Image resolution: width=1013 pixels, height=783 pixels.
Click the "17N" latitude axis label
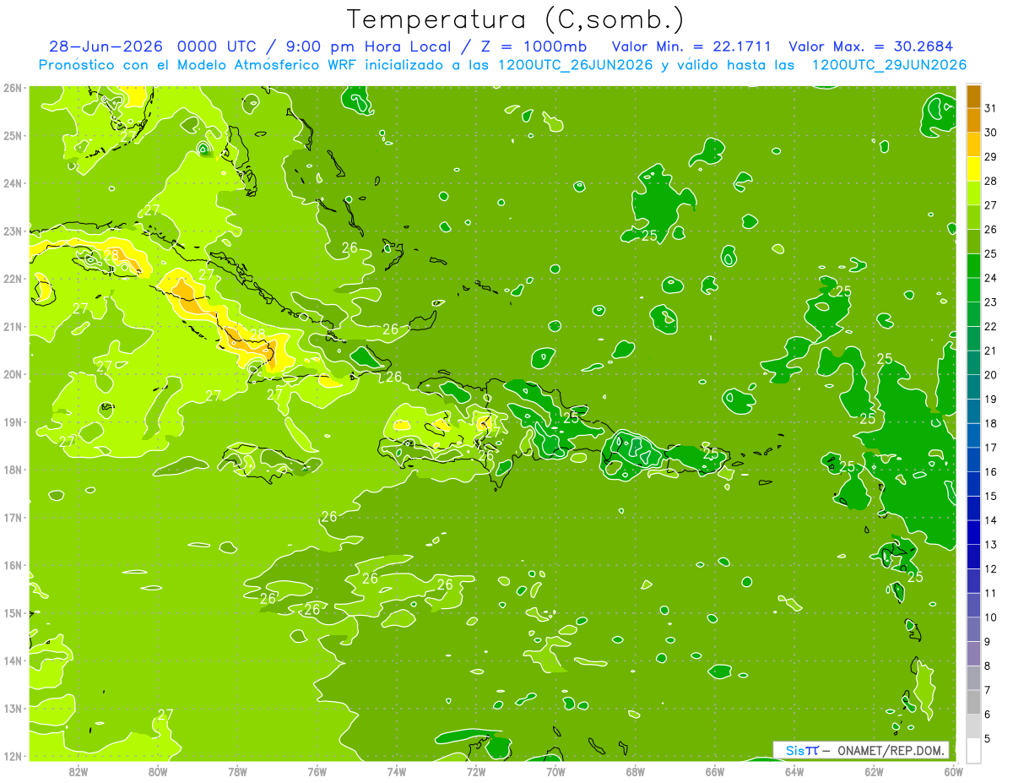click(13, 517)
